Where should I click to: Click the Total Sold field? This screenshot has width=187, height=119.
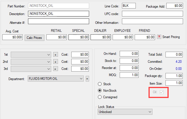[x=174, y=55]
